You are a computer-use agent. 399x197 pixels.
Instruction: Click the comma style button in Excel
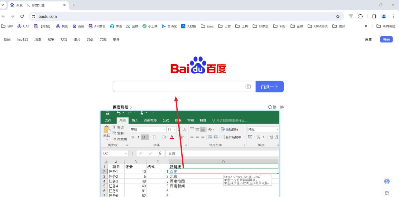pyautogui.click(x=264, y=137)
